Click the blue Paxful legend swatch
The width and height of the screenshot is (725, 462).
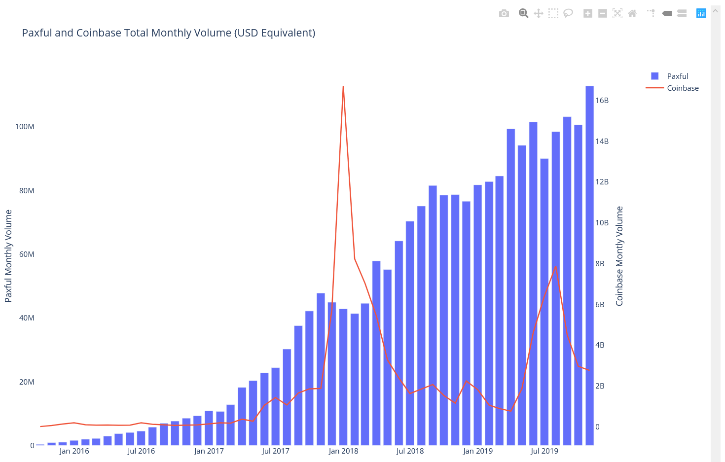[x=654, y=76]
